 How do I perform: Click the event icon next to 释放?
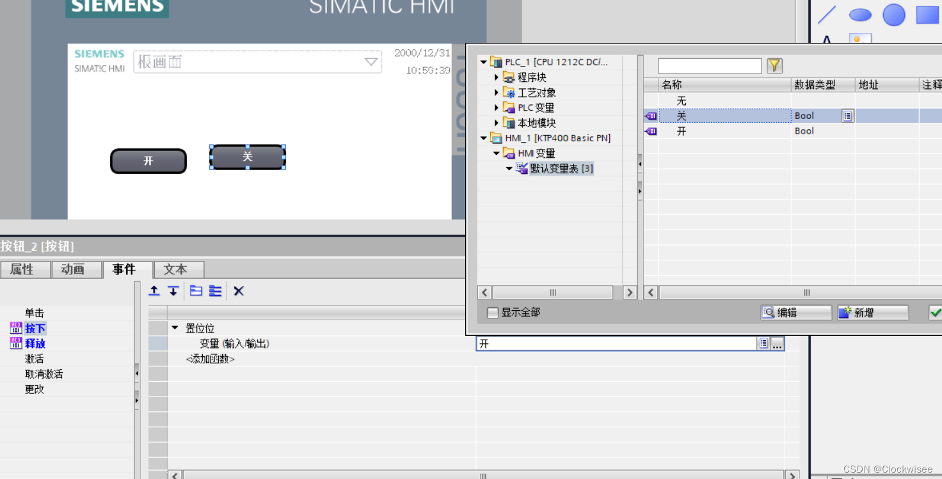[16, 343]
